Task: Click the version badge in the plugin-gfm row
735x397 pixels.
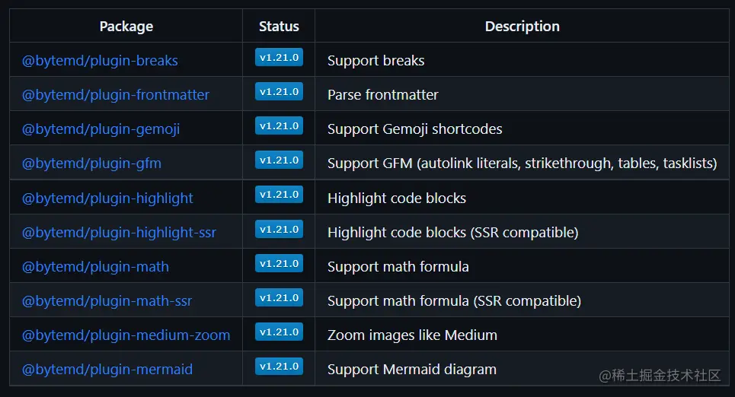Action: click(x=279, y=160)
